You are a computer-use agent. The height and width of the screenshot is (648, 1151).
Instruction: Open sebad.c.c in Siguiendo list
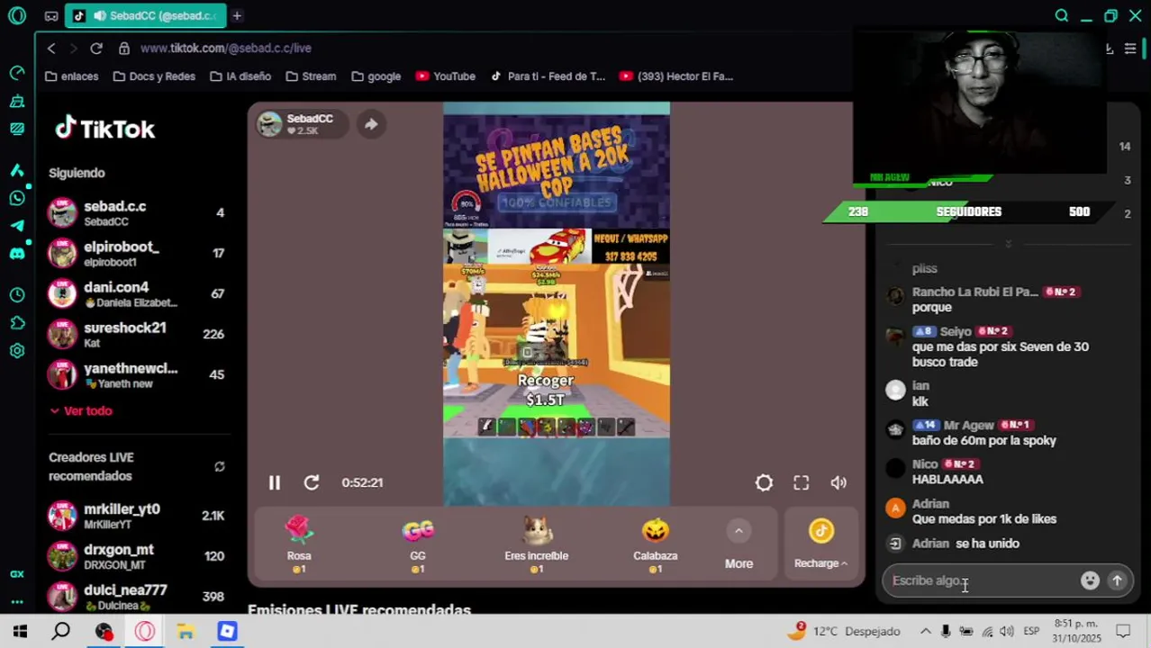pos(137,213)
